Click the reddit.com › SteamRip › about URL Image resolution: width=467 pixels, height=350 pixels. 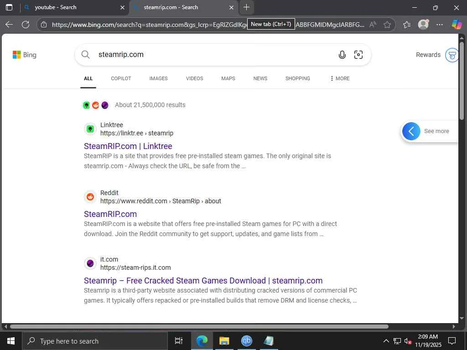click(x=161, y=201)
